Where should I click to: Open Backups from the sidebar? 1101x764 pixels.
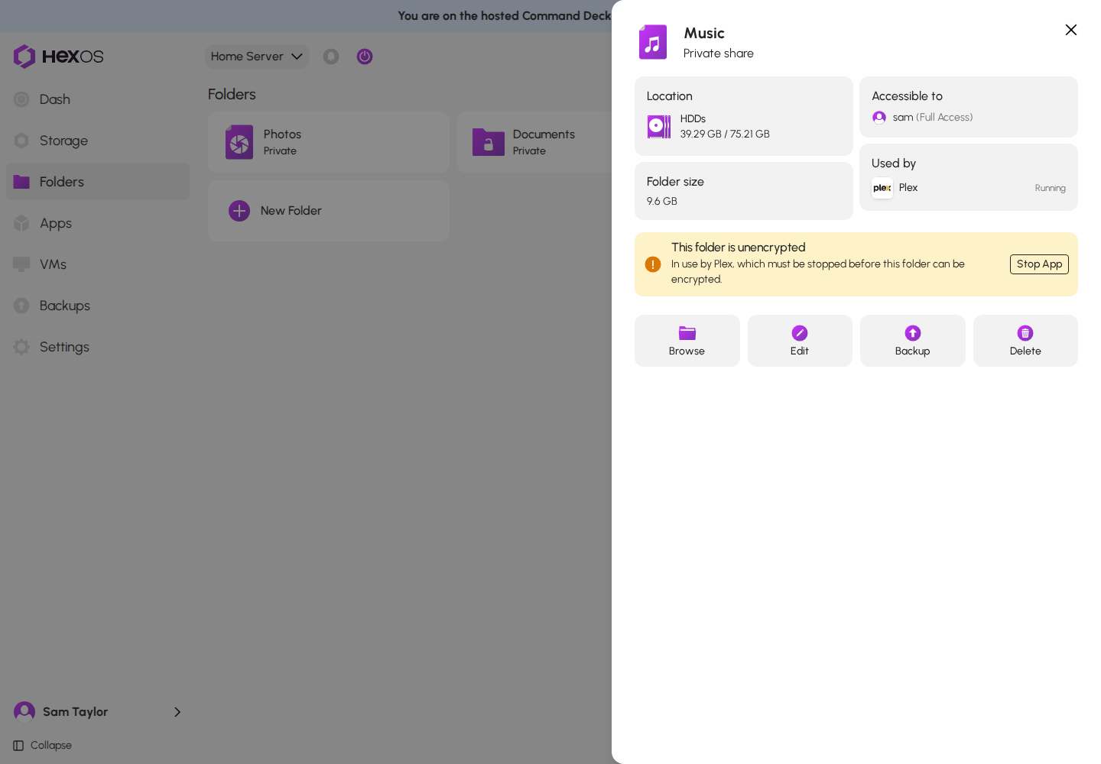pyautogui.click(x=98, y=306)
